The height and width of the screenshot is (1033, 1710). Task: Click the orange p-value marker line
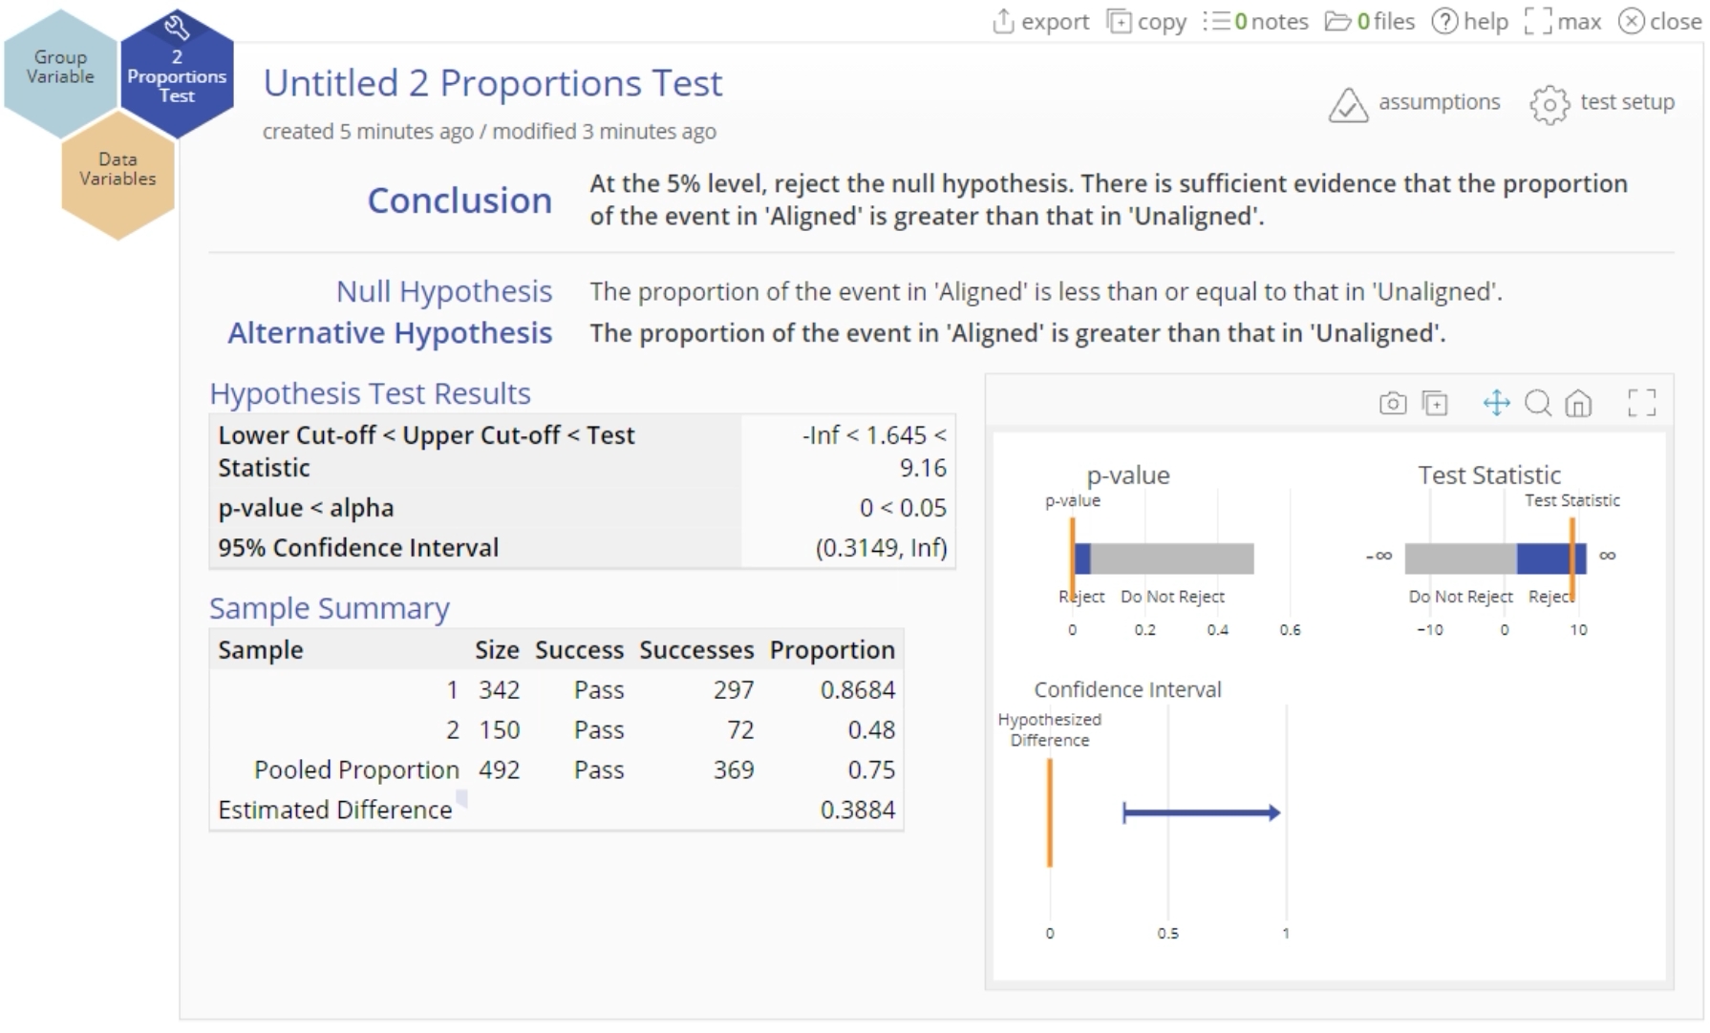(x=1072, y=558)
